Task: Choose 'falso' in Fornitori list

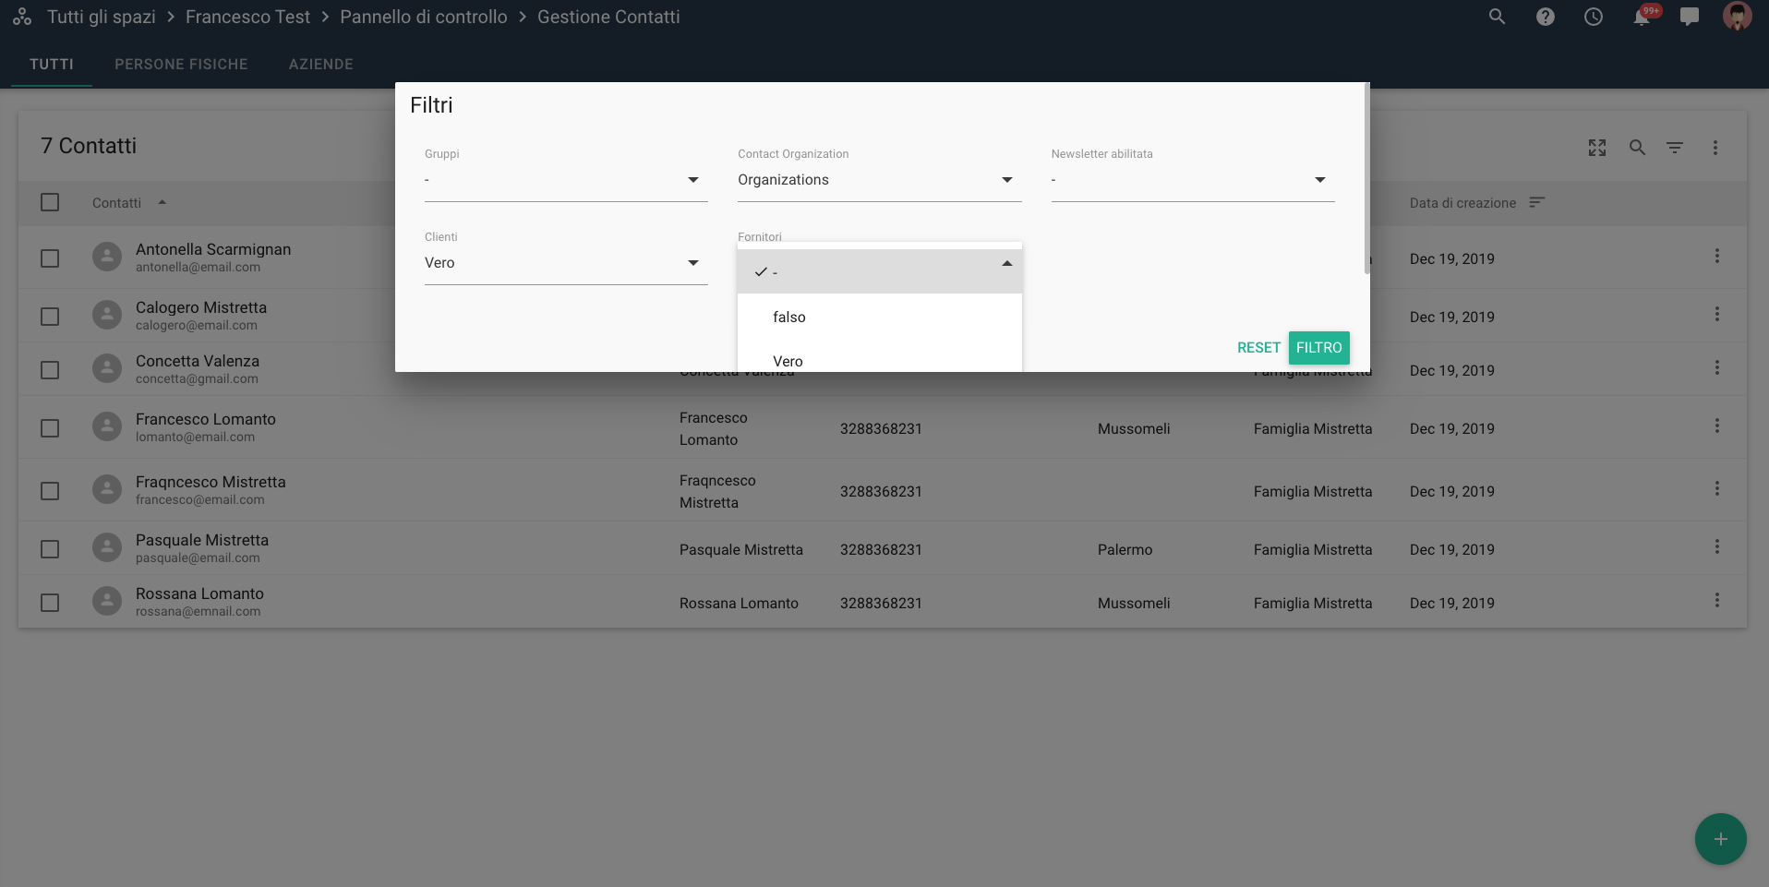Action: click(789, 318)
